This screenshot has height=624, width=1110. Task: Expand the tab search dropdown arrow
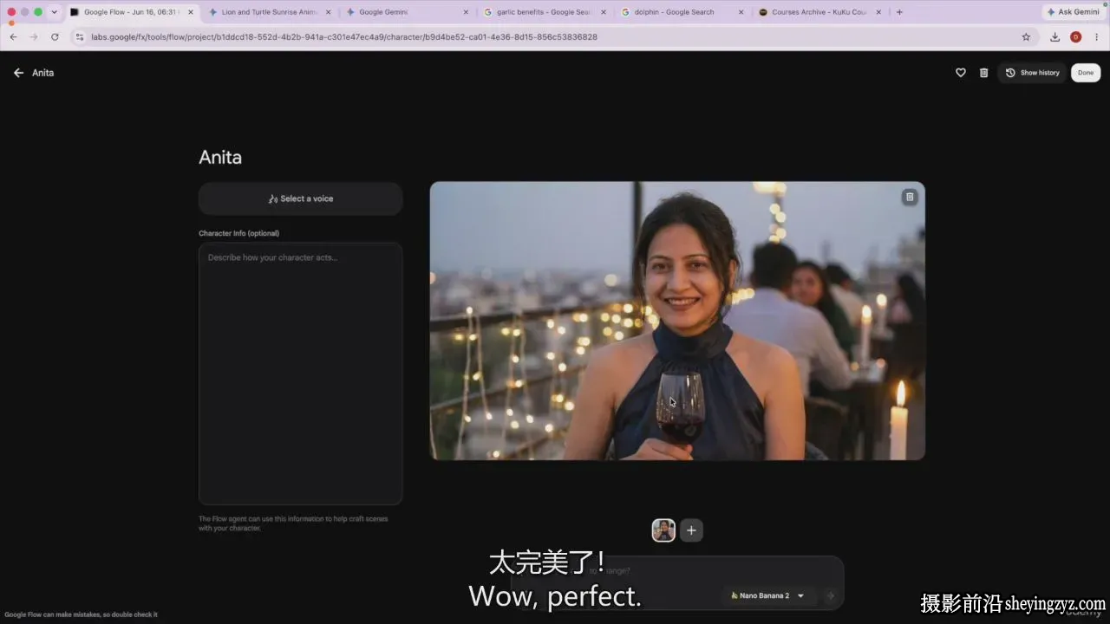pos(54,12)
